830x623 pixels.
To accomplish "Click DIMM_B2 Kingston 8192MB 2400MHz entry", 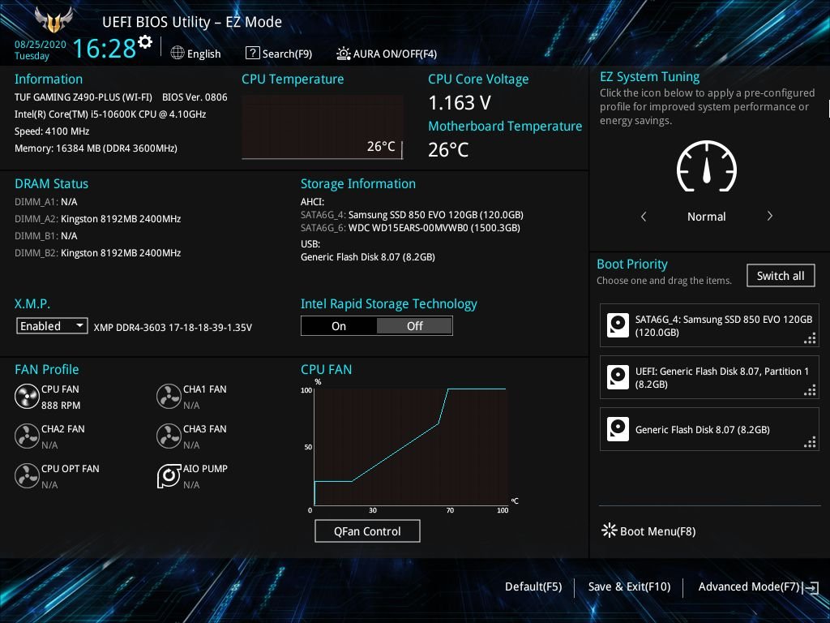I will point(98,253).
